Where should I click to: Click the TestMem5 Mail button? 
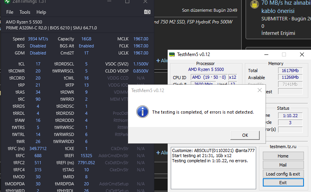pos(283,165)
